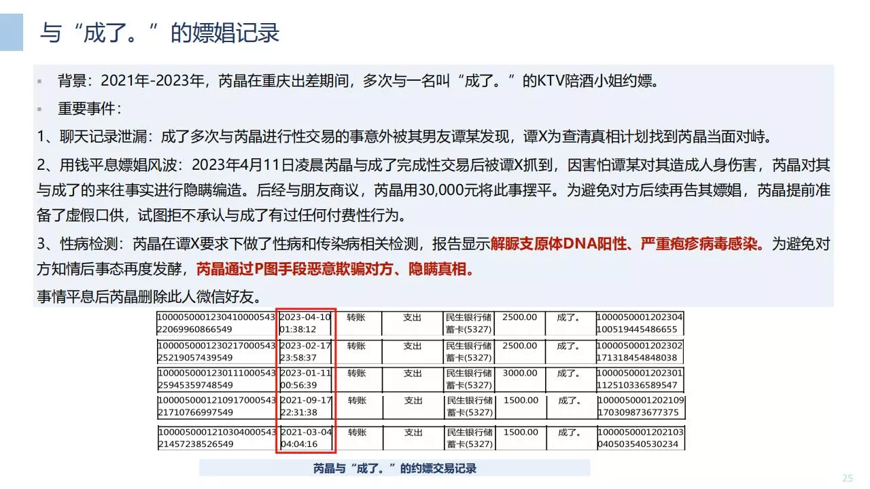Click the slide title heading text
The height and width of the screenshot is (489, 870).
pyautogui.click(x=160, y=33)
